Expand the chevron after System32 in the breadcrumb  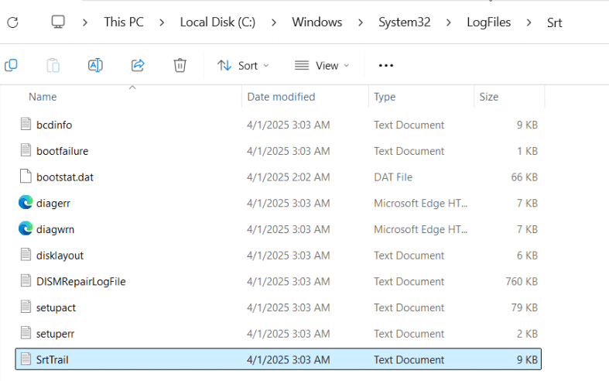tap(449, 22)
